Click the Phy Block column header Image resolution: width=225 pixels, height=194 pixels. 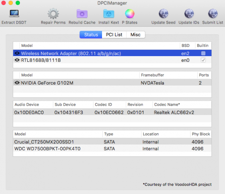(x=201, y=134)
